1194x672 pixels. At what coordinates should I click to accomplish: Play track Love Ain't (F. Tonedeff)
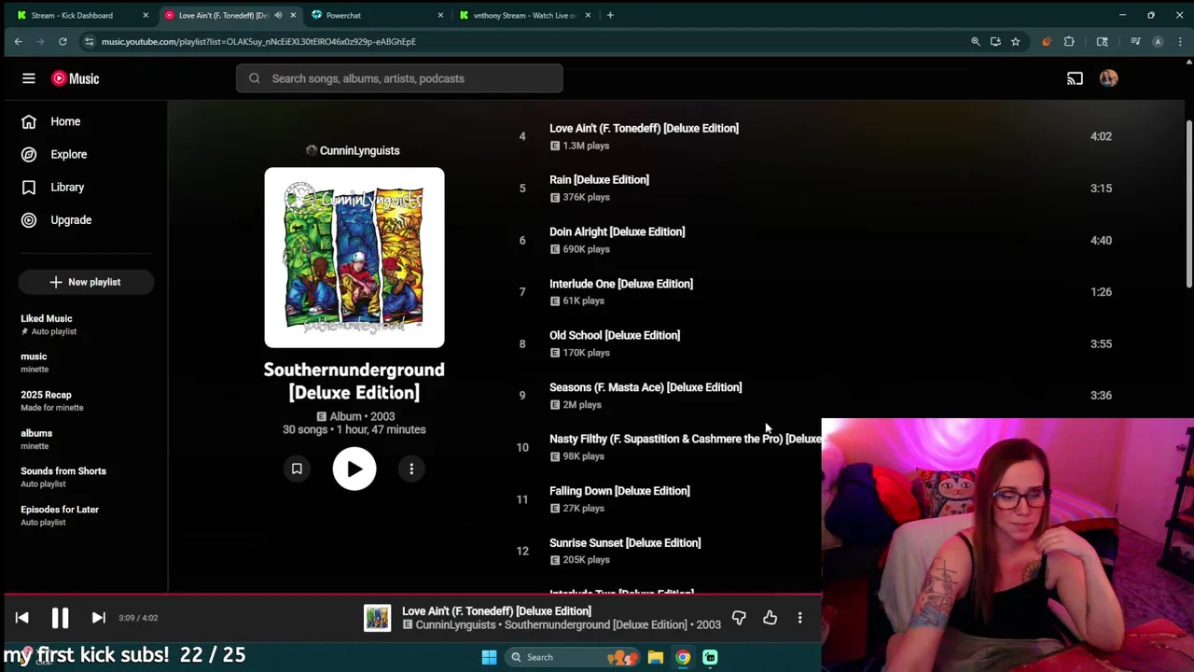pos(644,128)
